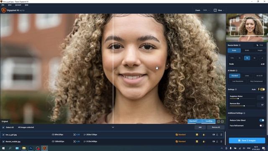Toggle the Select All checkbox
Viewport: 268px width, 151px height.
(x=3, y=128)
